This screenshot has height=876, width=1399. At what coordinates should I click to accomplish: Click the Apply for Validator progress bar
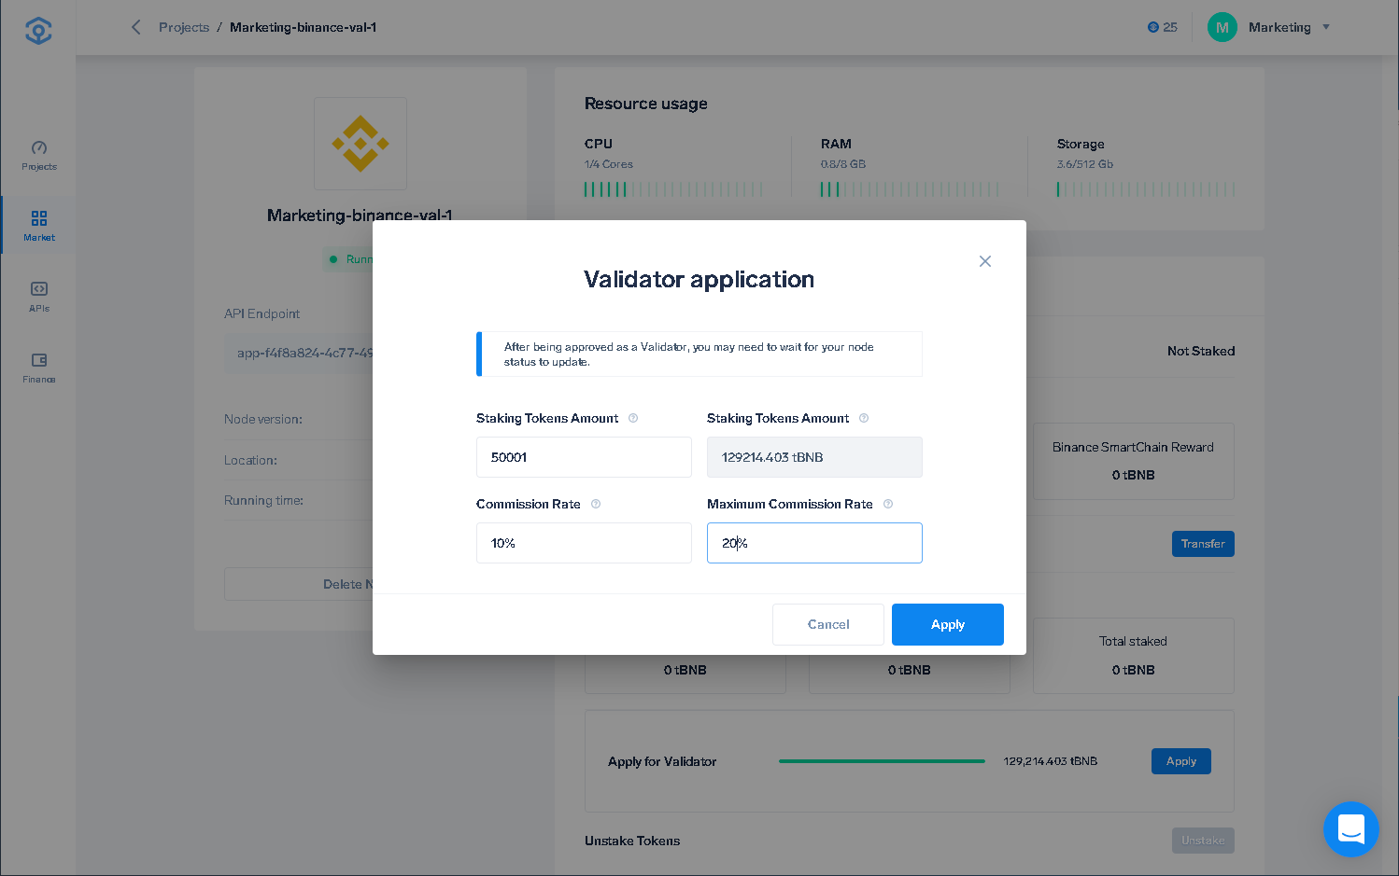point(882,761)
